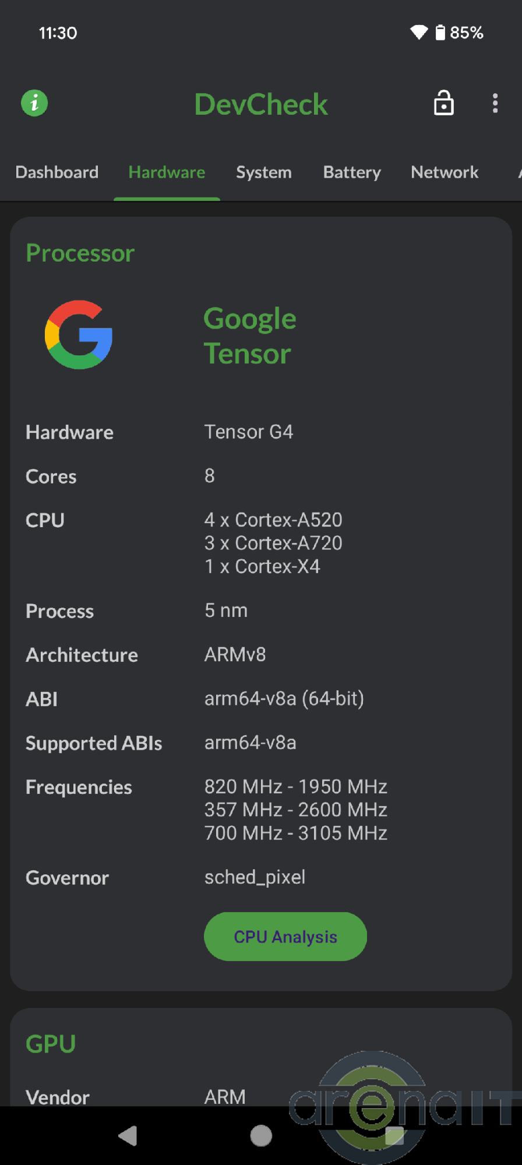Tap the Google Tensor heading text
The width and height of the screenshot is (522, 1165).
coord(250,336)
